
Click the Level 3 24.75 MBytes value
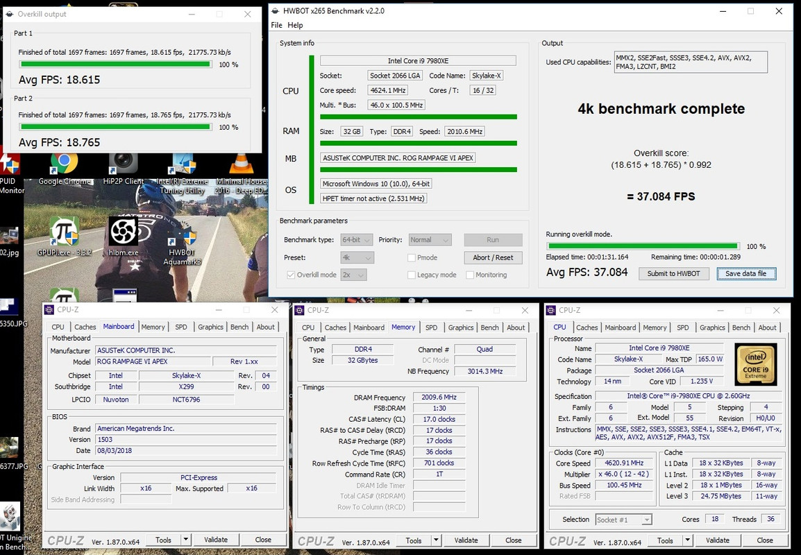720,496
